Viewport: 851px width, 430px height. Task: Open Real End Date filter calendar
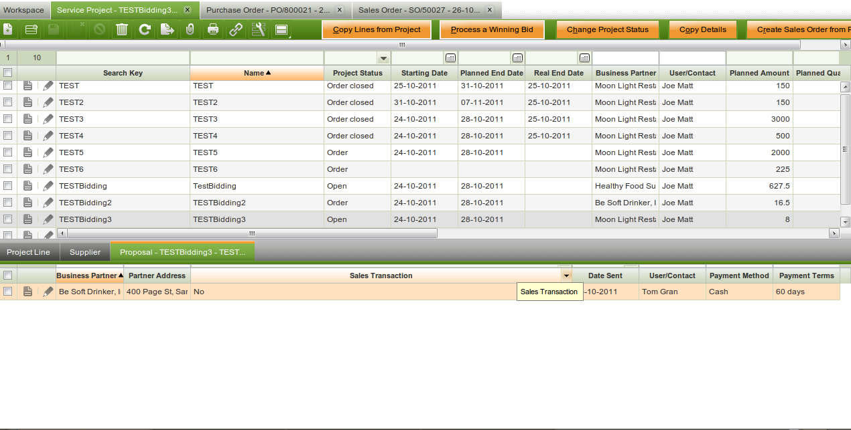tap(584, 58)
